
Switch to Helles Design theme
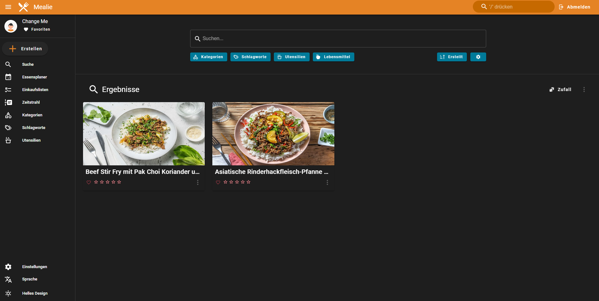35,293
